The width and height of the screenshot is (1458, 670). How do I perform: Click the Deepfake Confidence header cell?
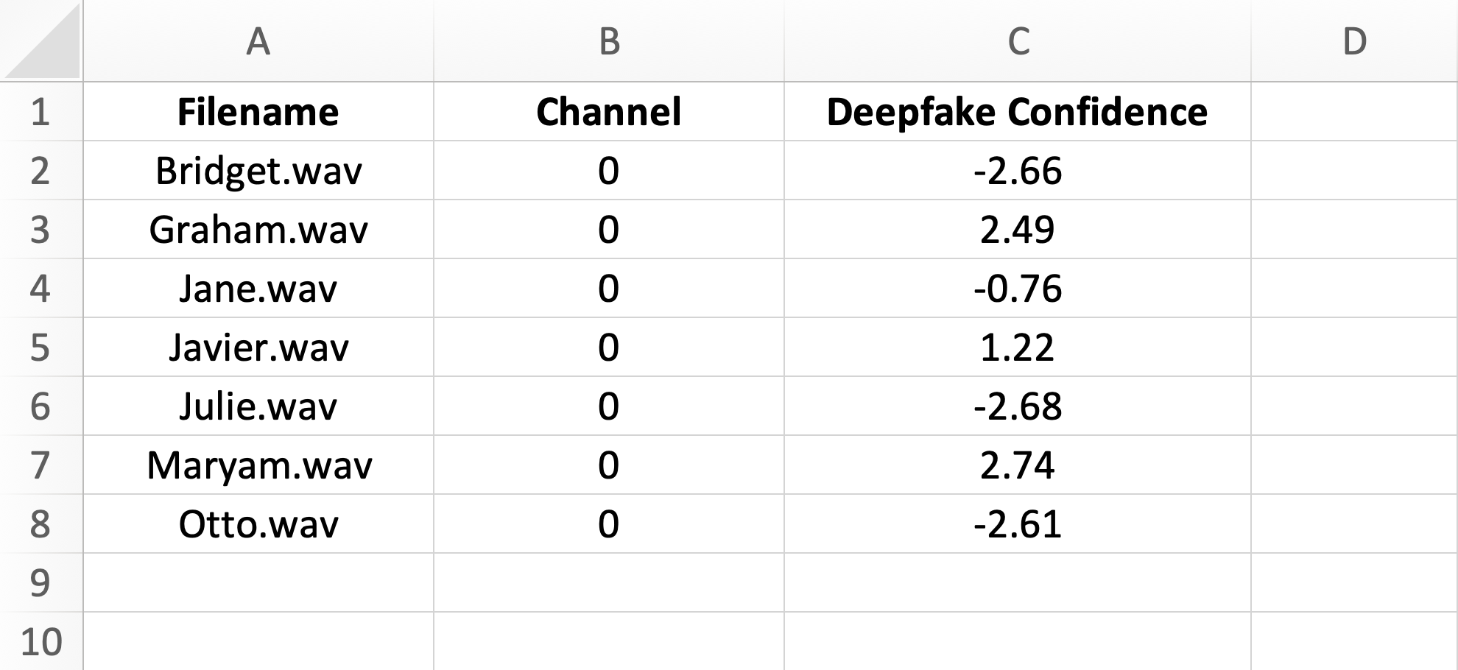(x=1018, y=111)
